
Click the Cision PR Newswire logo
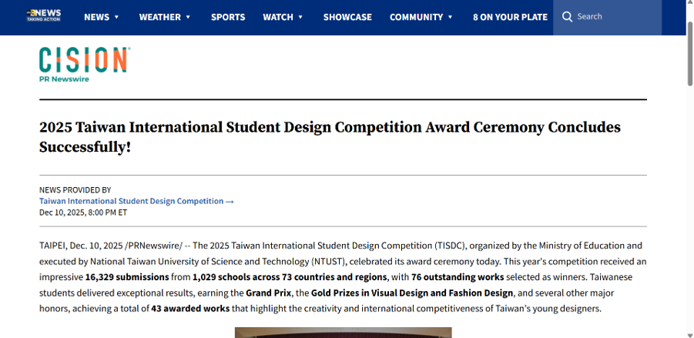coord(84,64)
